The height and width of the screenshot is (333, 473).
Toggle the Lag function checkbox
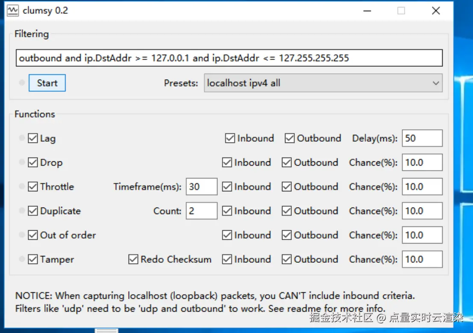click(33, 138)
